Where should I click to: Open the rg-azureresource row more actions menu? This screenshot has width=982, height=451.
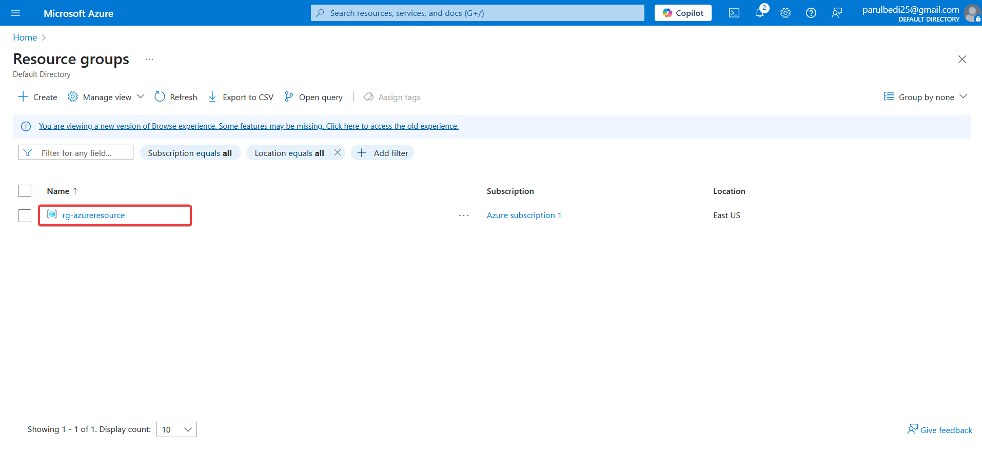tap(464, 215)
